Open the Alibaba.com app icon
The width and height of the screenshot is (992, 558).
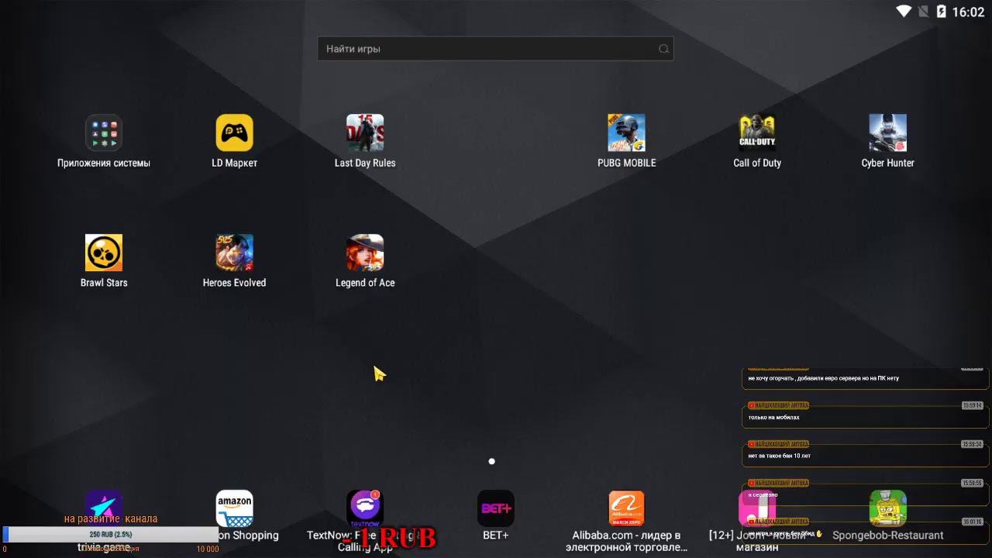(x=626, y=508)
